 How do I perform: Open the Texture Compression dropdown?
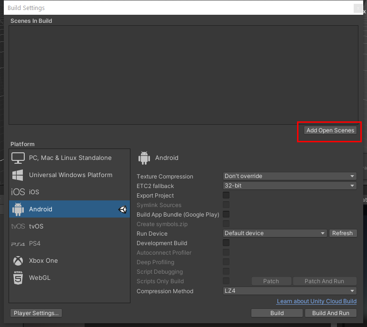pos(289,176)
